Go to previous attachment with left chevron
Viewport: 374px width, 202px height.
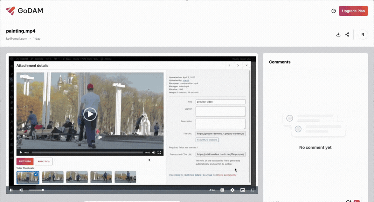(230, 65)
